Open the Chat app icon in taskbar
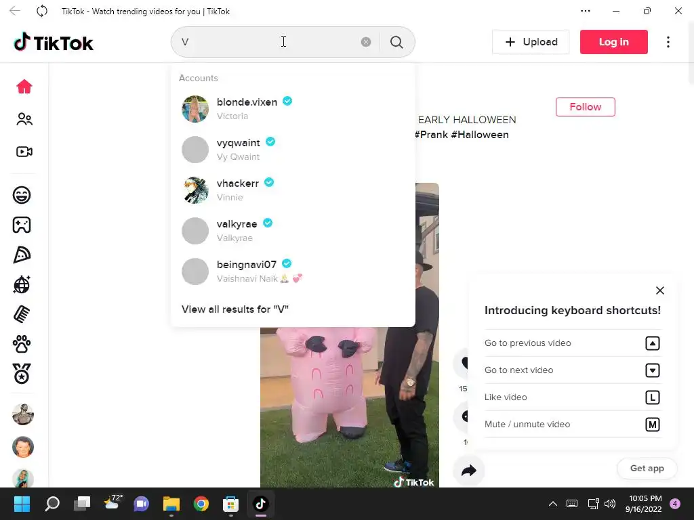This screenshot has width=694, height=520. [142, 504]
